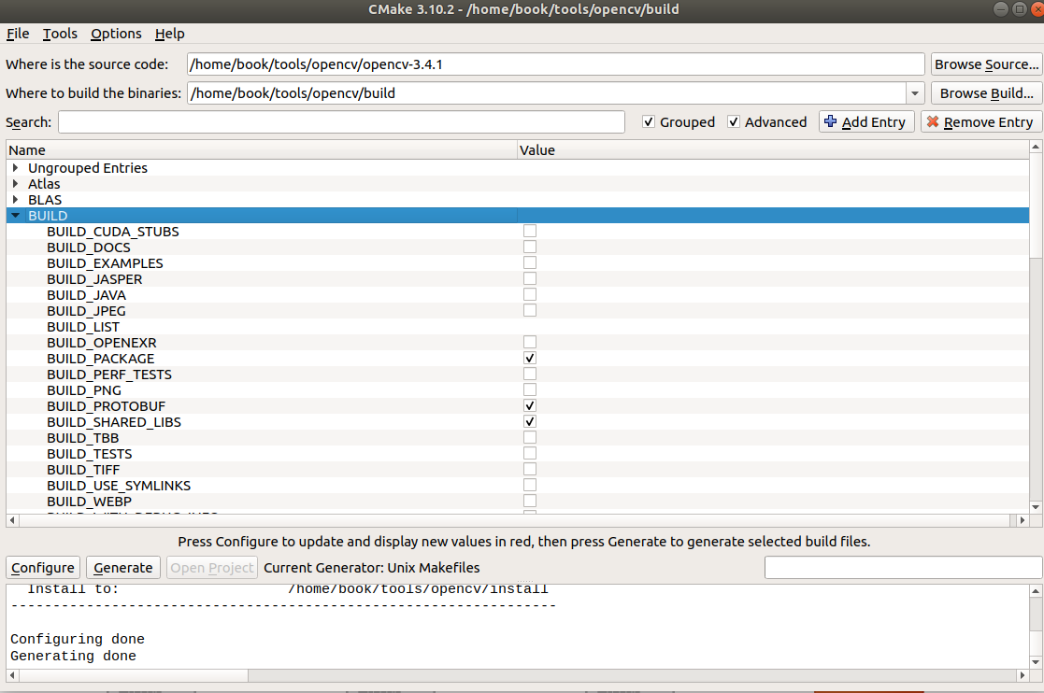Toggle the Grouped checkbox

(x=649, y=121)
